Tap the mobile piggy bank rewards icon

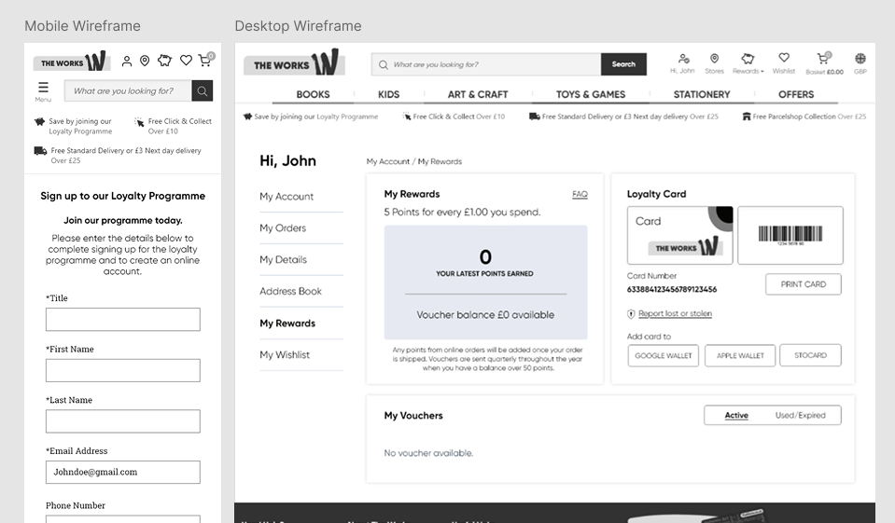pyautogui.click(x=165, y=62)
